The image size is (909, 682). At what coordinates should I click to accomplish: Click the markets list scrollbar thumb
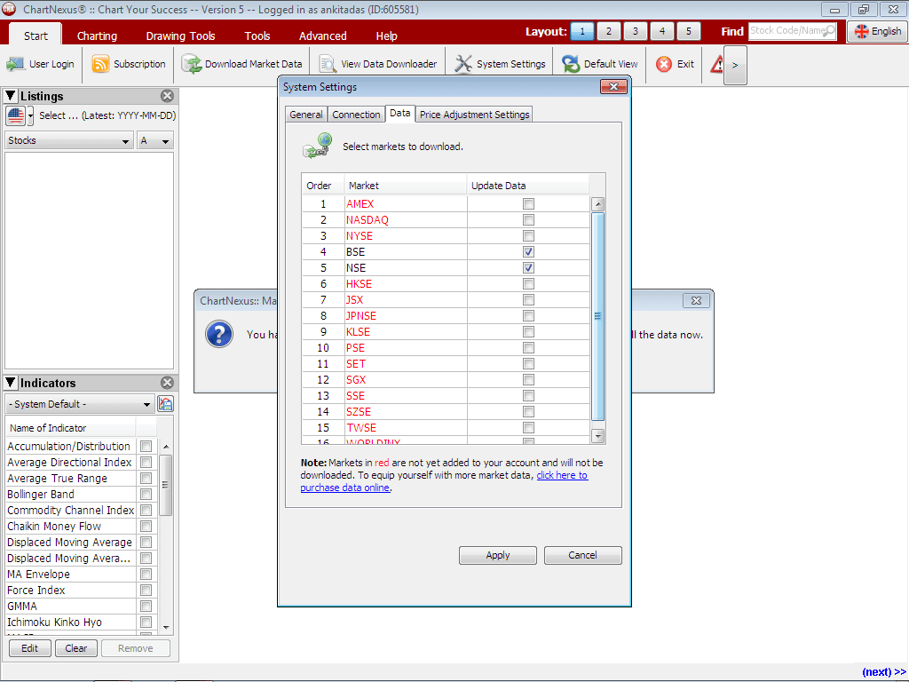click(x=597, y=317)
